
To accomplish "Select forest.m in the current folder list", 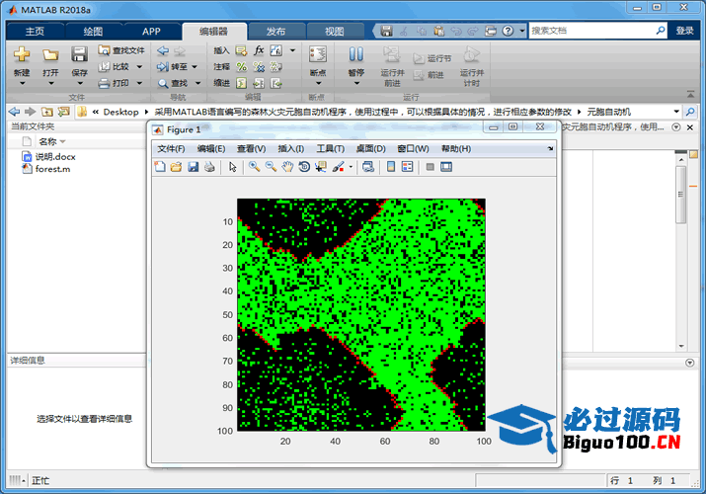I will click(x=52, y=168).
